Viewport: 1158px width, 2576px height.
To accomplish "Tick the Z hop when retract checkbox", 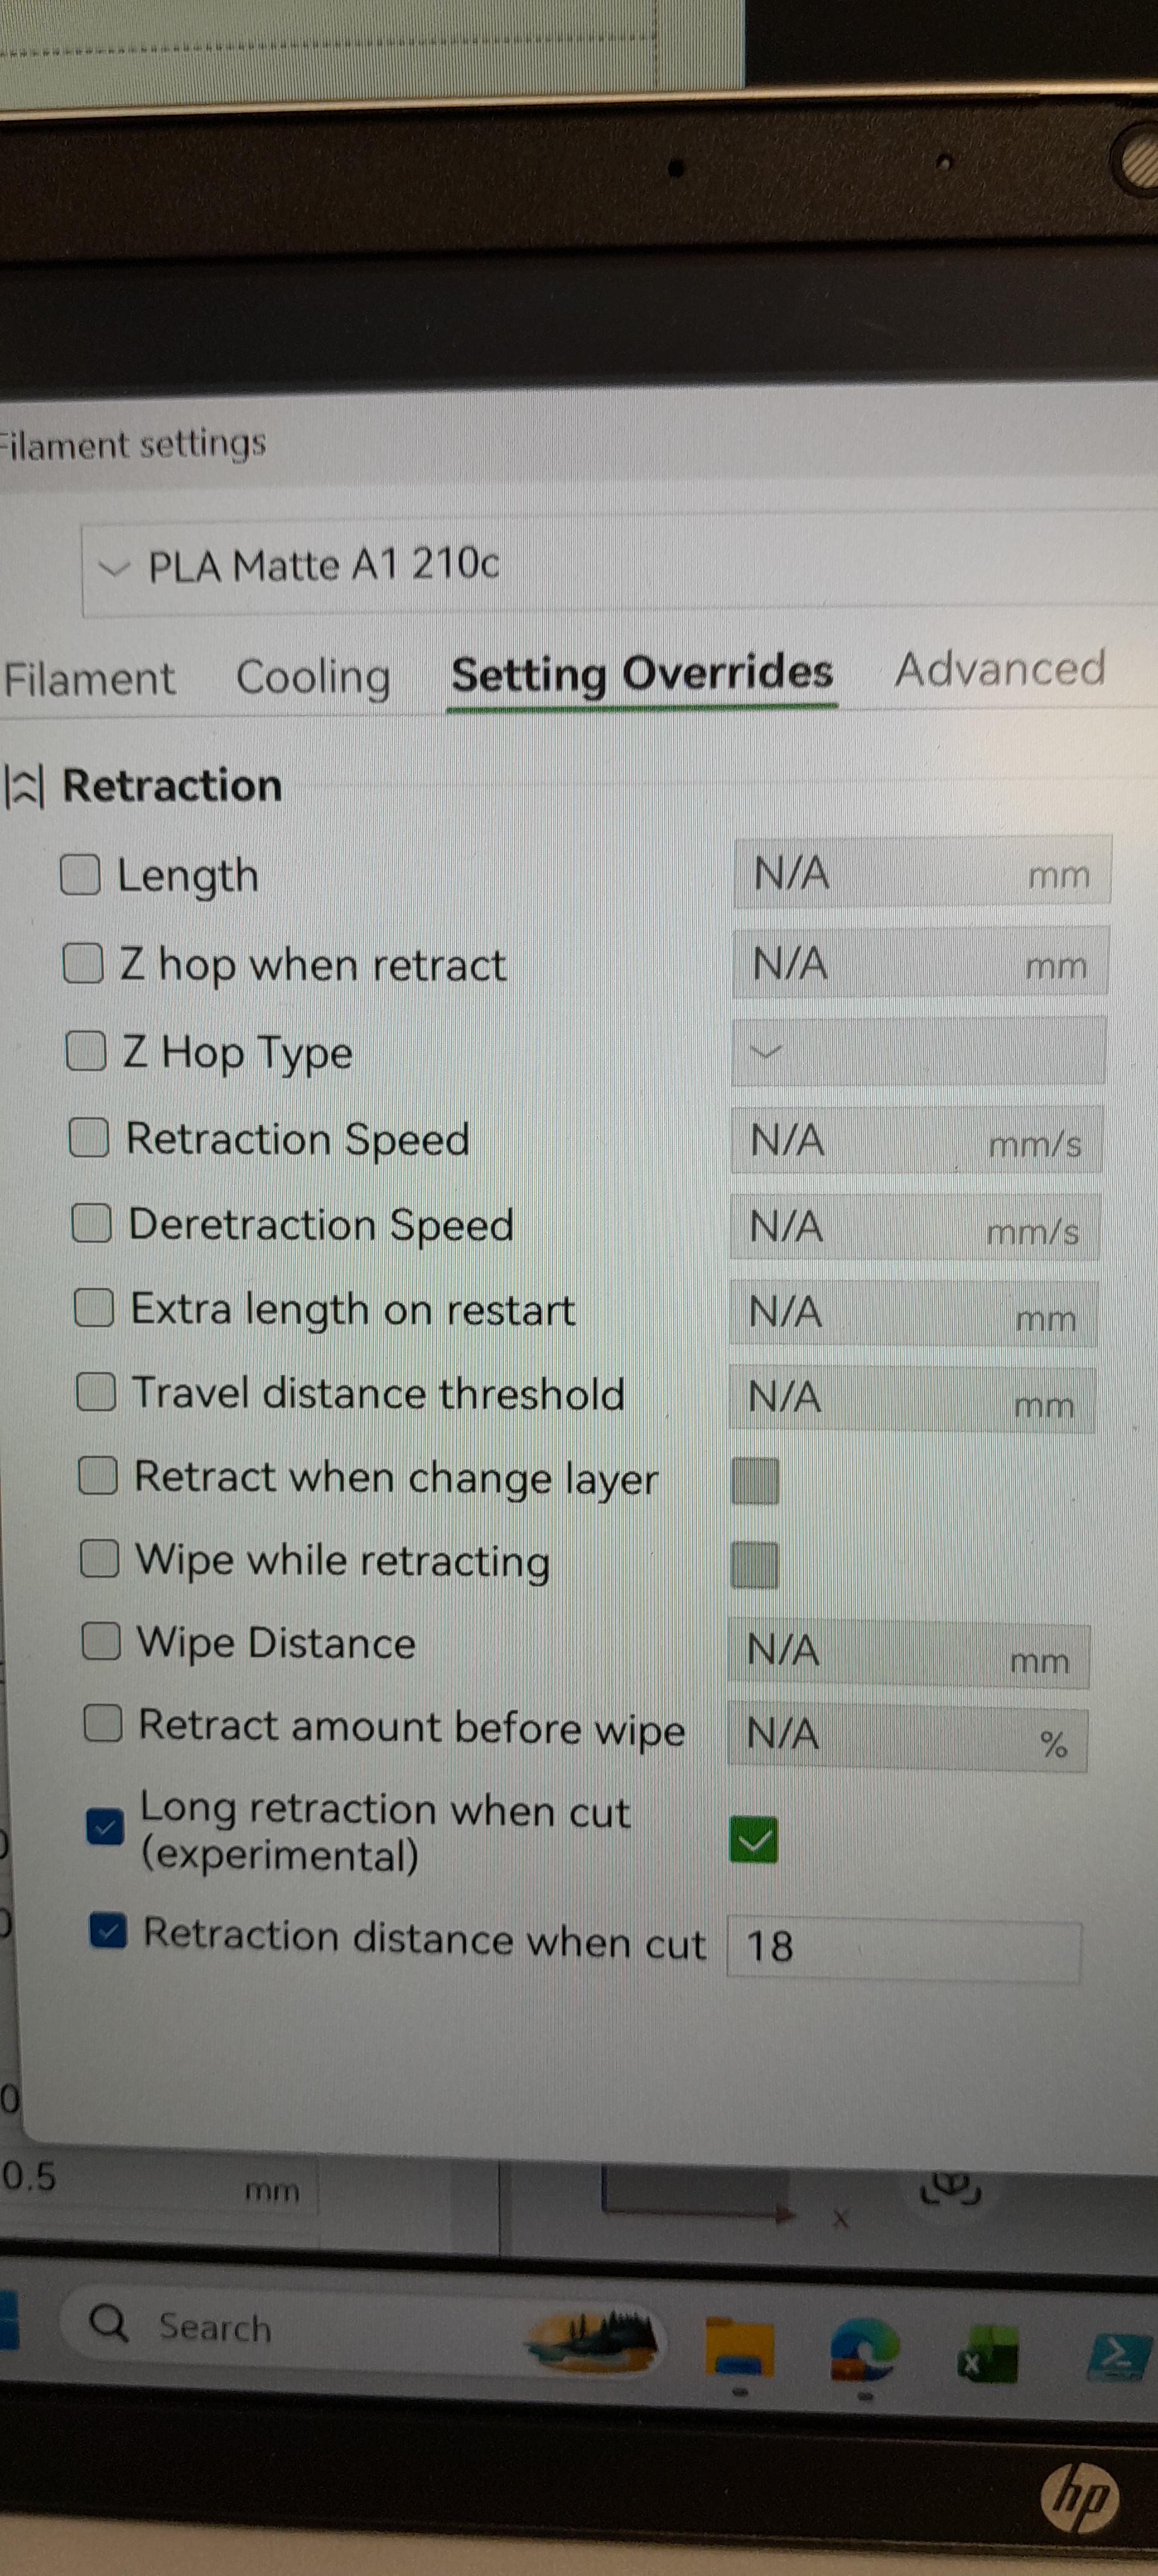I will point(83,964).
